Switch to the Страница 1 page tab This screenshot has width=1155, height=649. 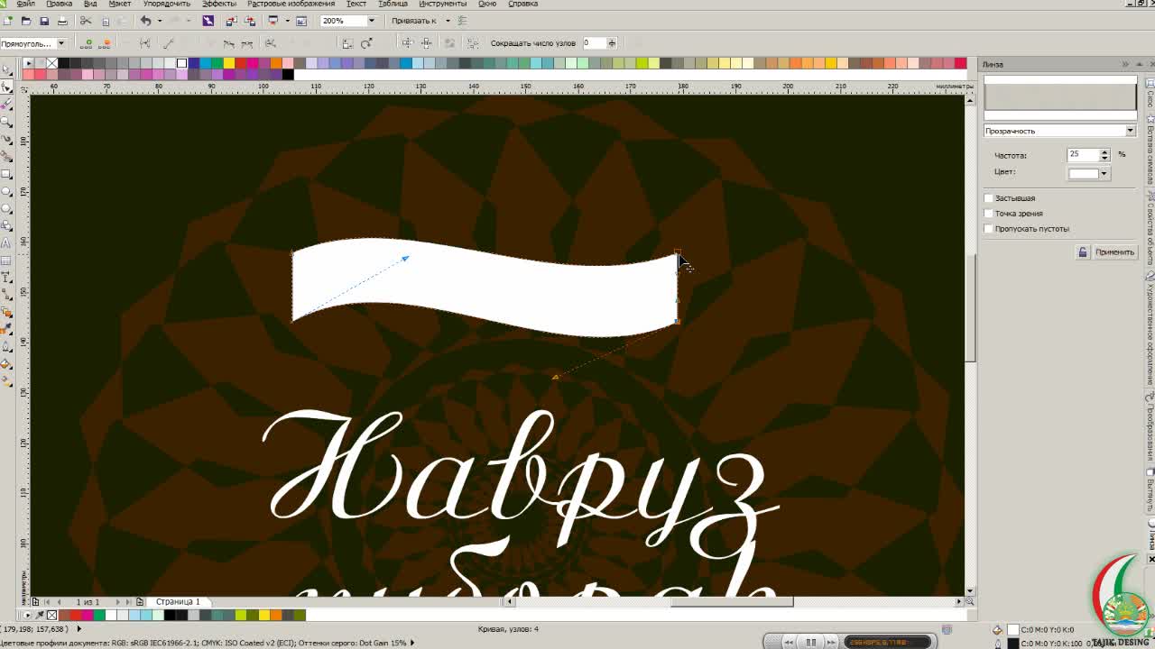coord(178,601)
